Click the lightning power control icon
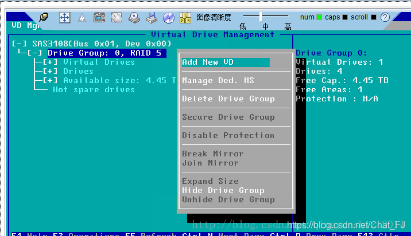The image size is (411, 236). (x=82, y=18)
